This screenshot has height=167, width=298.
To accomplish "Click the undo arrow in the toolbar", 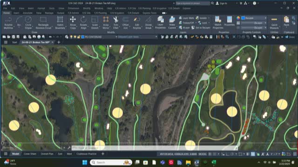I will pyautogui.click(x=50, y=37).
